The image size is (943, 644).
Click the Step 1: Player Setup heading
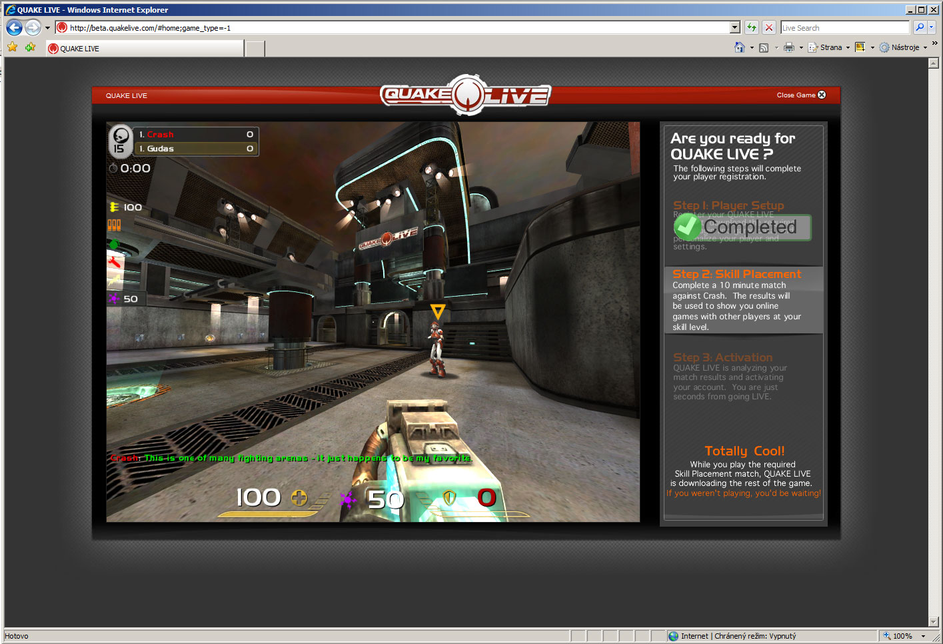[x=728, y=205]
